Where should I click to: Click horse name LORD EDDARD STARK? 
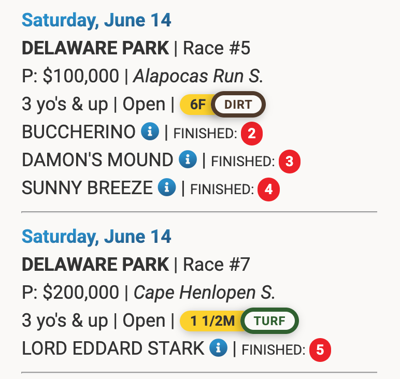(x=113, y=348)
